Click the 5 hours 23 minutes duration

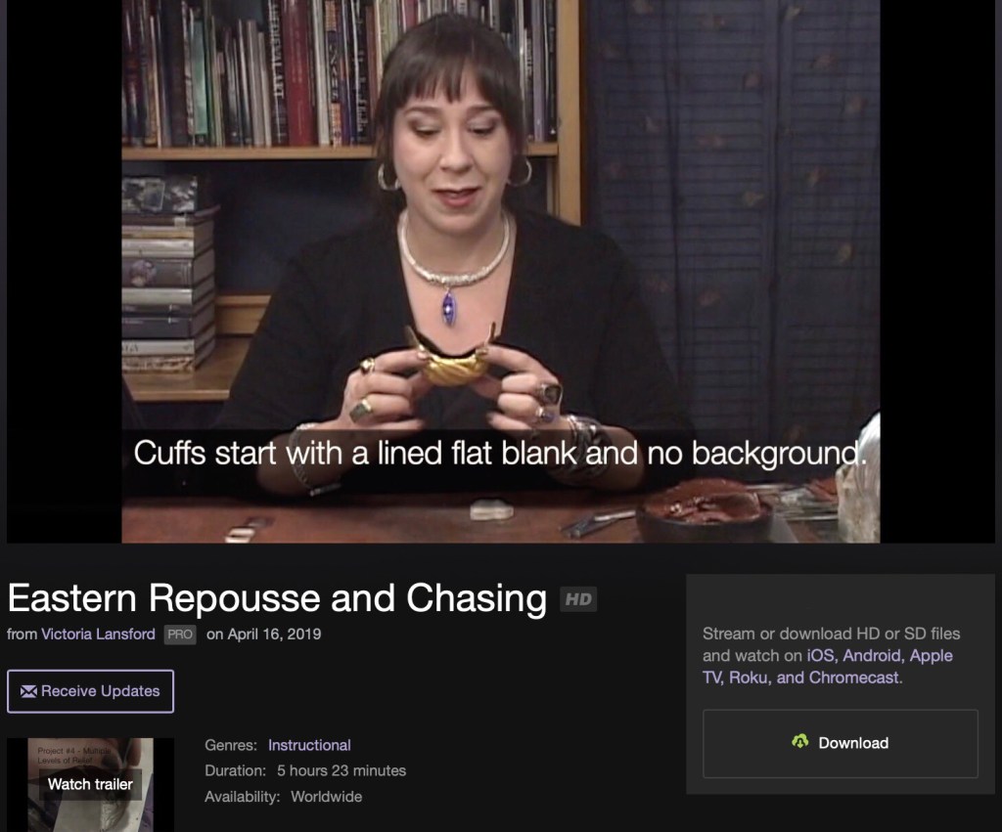(x=342, y=770)
